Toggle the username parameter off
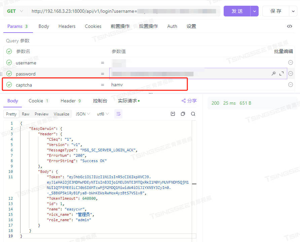 [x=8, y=63]
